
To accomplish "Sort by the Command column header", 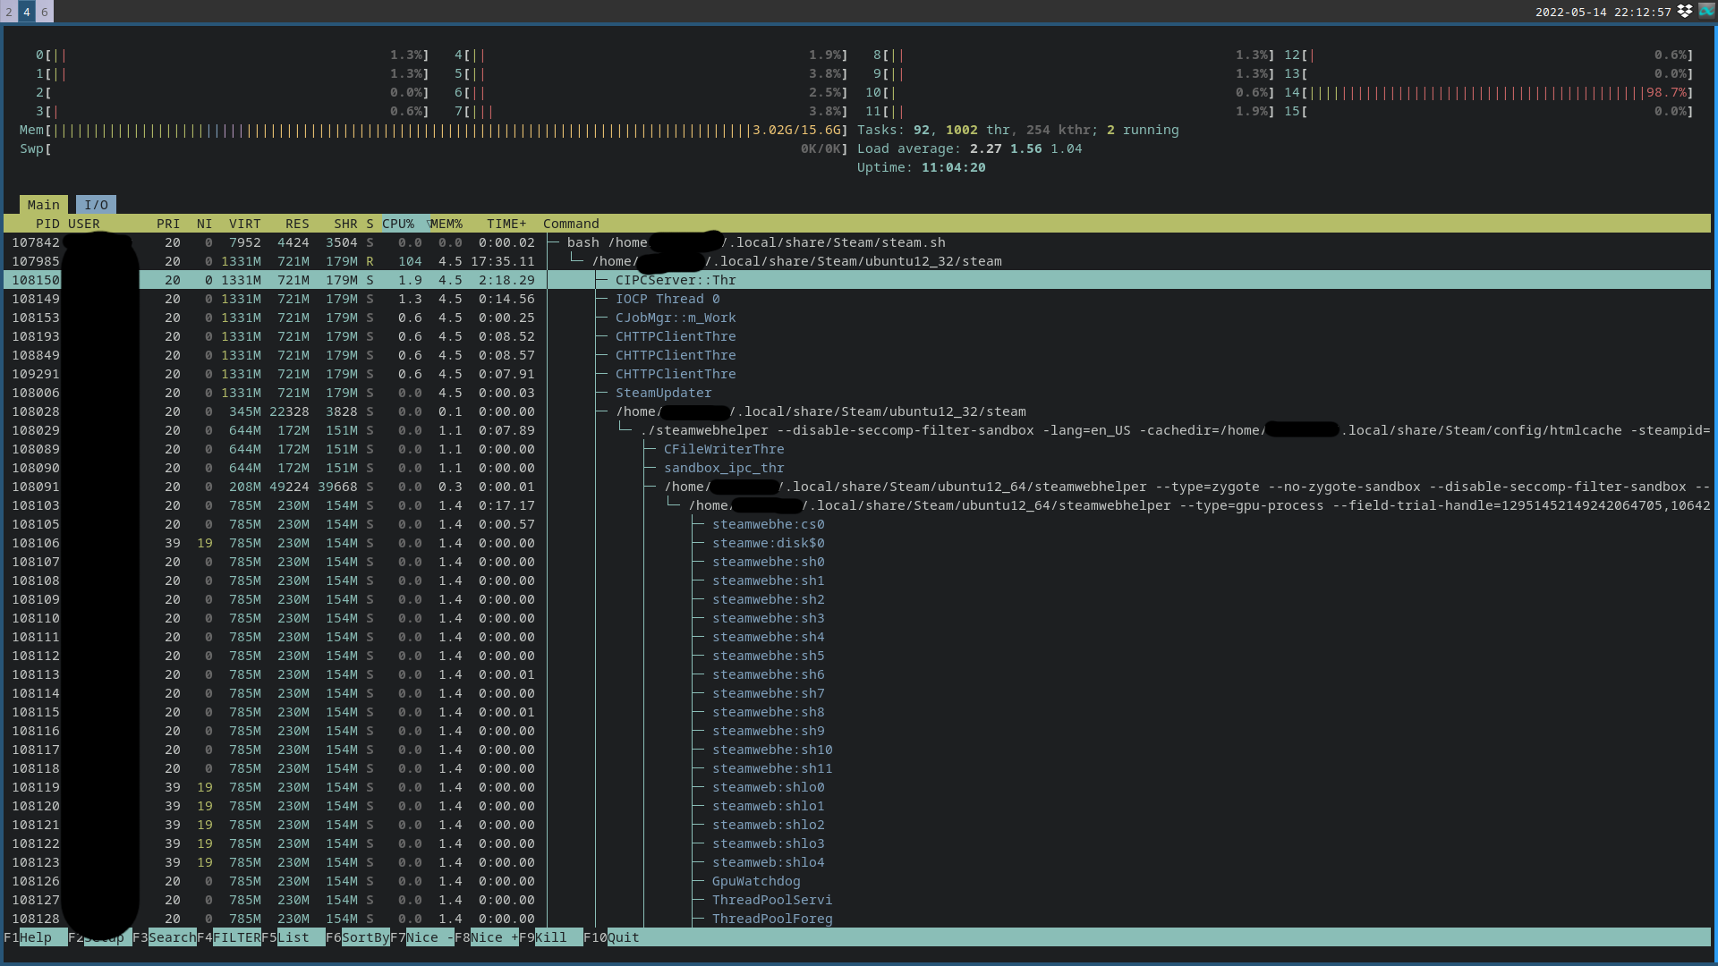I will pyautogui.click(x=571, y=224).
